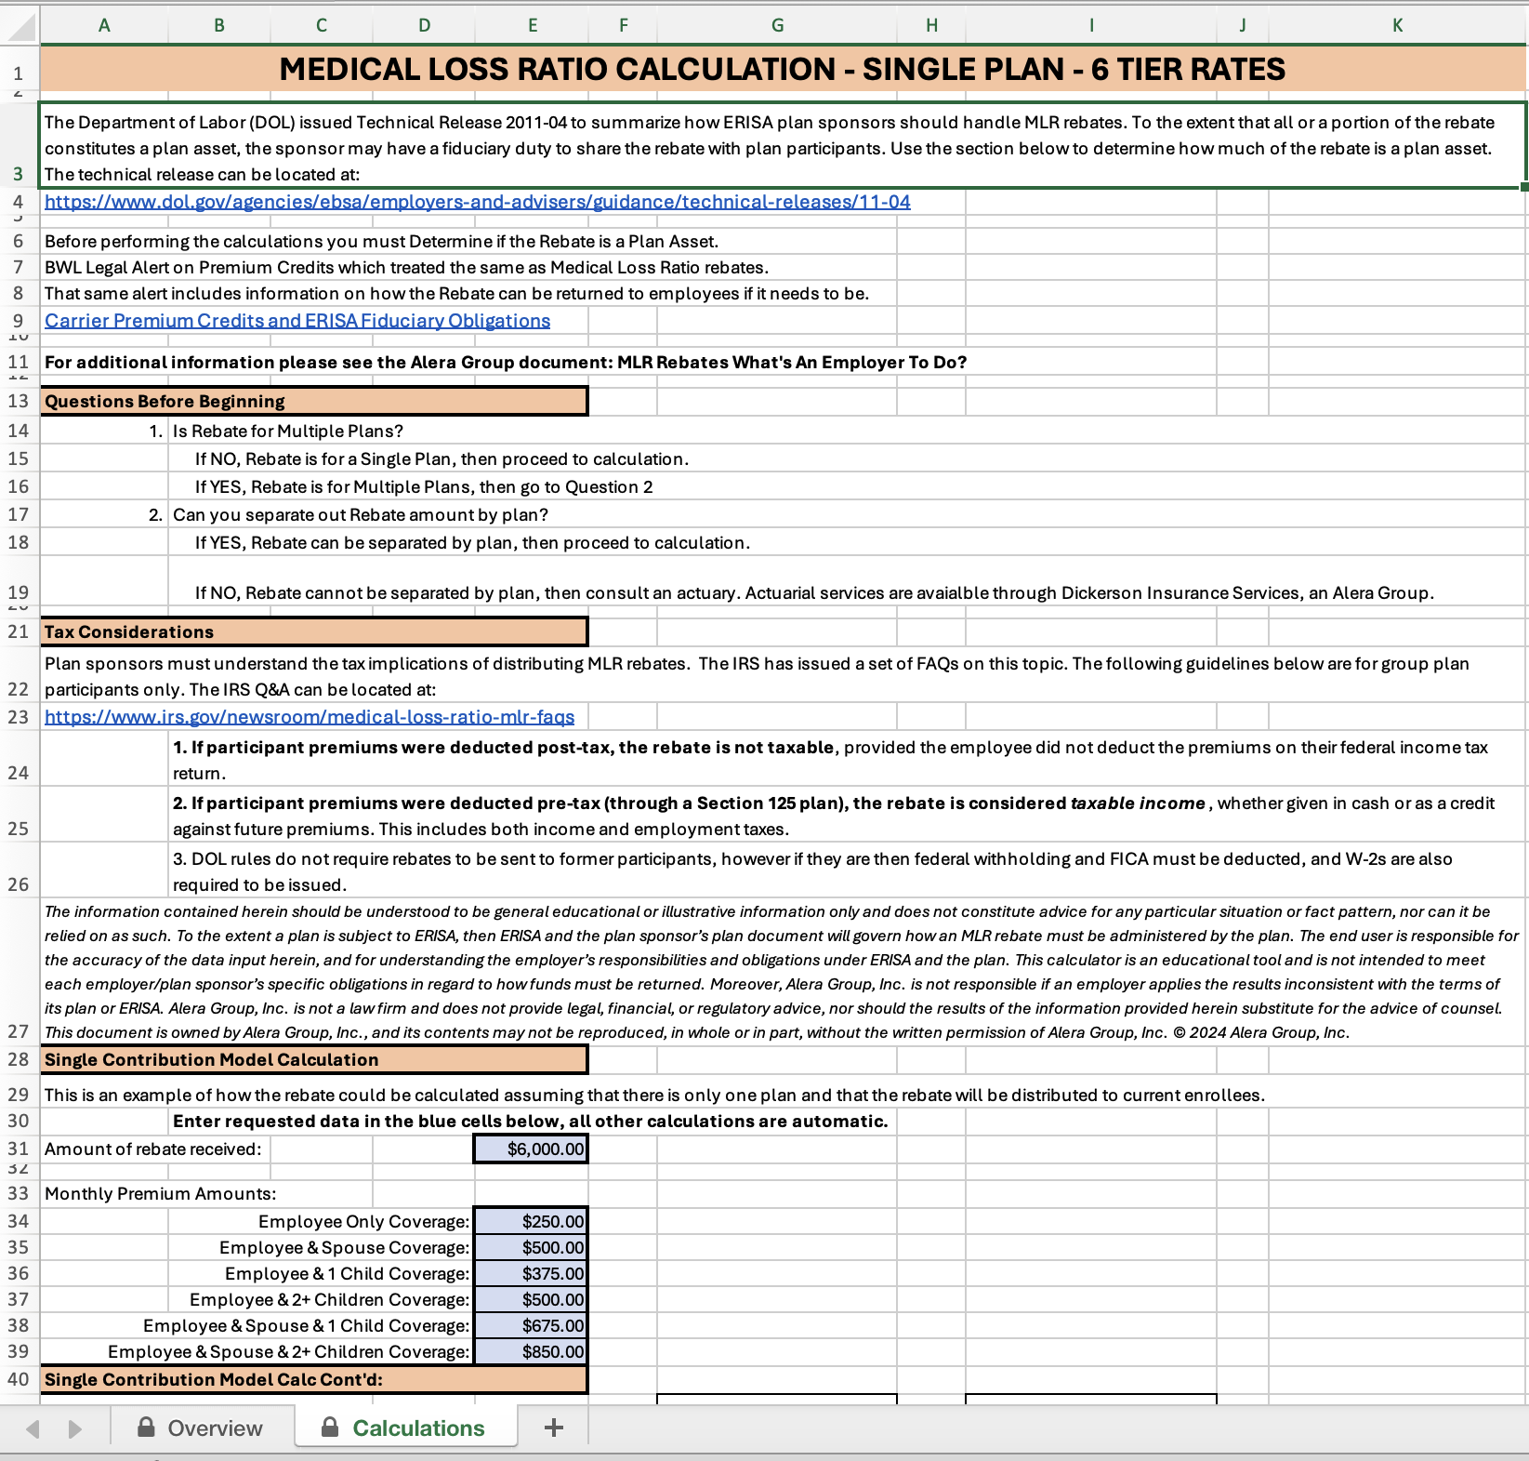Click 'This is an example of how the rebate' text
This screenshot has width=1529, height=1461.
[654, 1095]
